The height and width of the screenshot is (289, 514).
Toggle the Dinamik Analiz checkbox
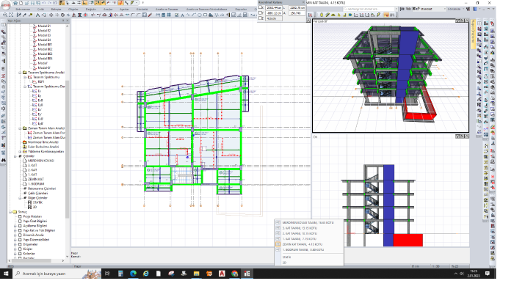click(x=20, y=235)
